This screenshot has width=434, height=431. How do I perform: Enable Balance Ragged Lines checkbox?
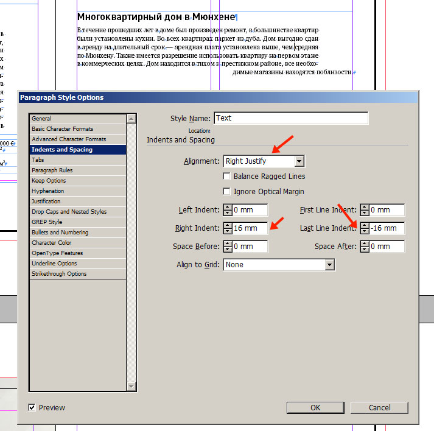coord(226,177)
